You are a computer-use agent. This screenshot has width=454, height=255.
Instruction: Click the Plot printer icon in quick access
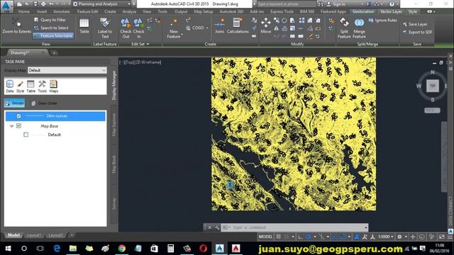click(x=43, y=4)
